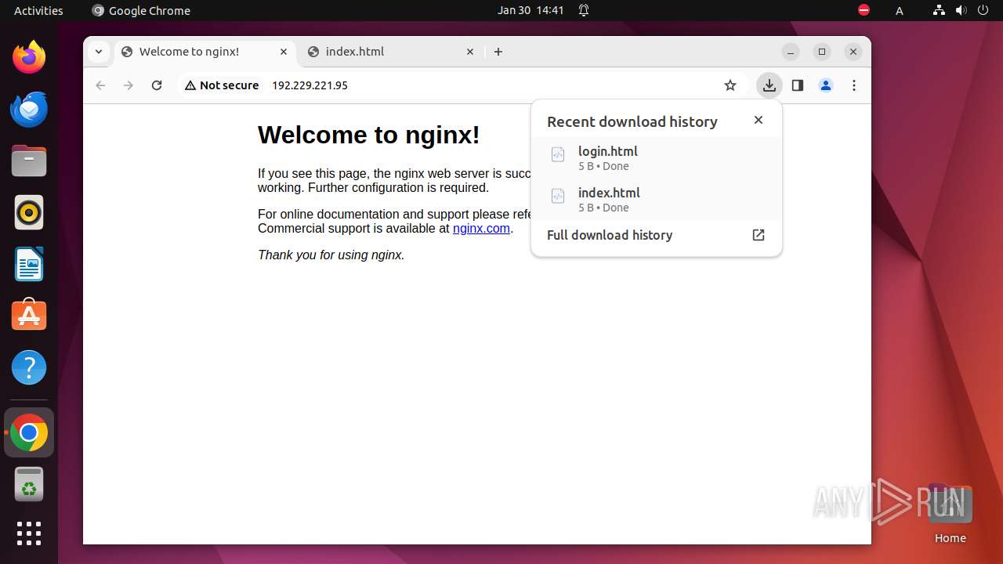Open a new Chrome tab
This screenshot has width=1003, height=564.
coord(498,52)
